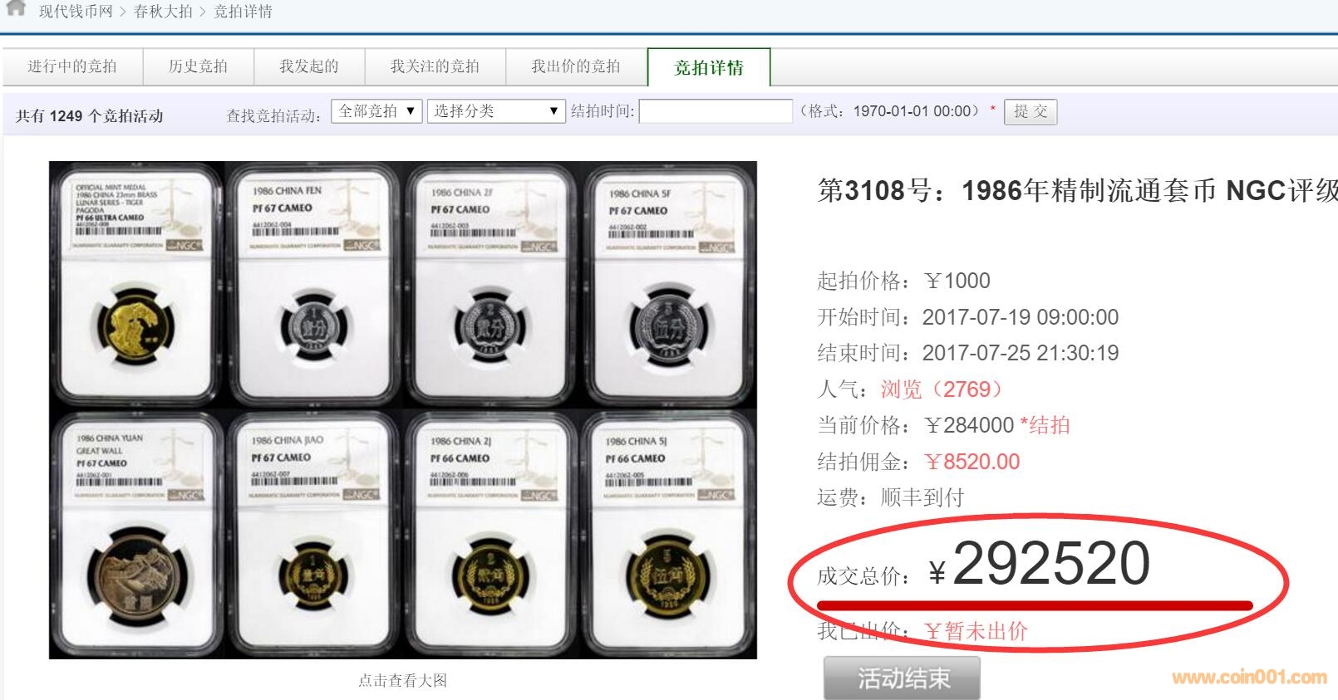Screen dimensions: 1338x700
Task: Expand the 选择分类 dropdown
Action: [496, 111]
